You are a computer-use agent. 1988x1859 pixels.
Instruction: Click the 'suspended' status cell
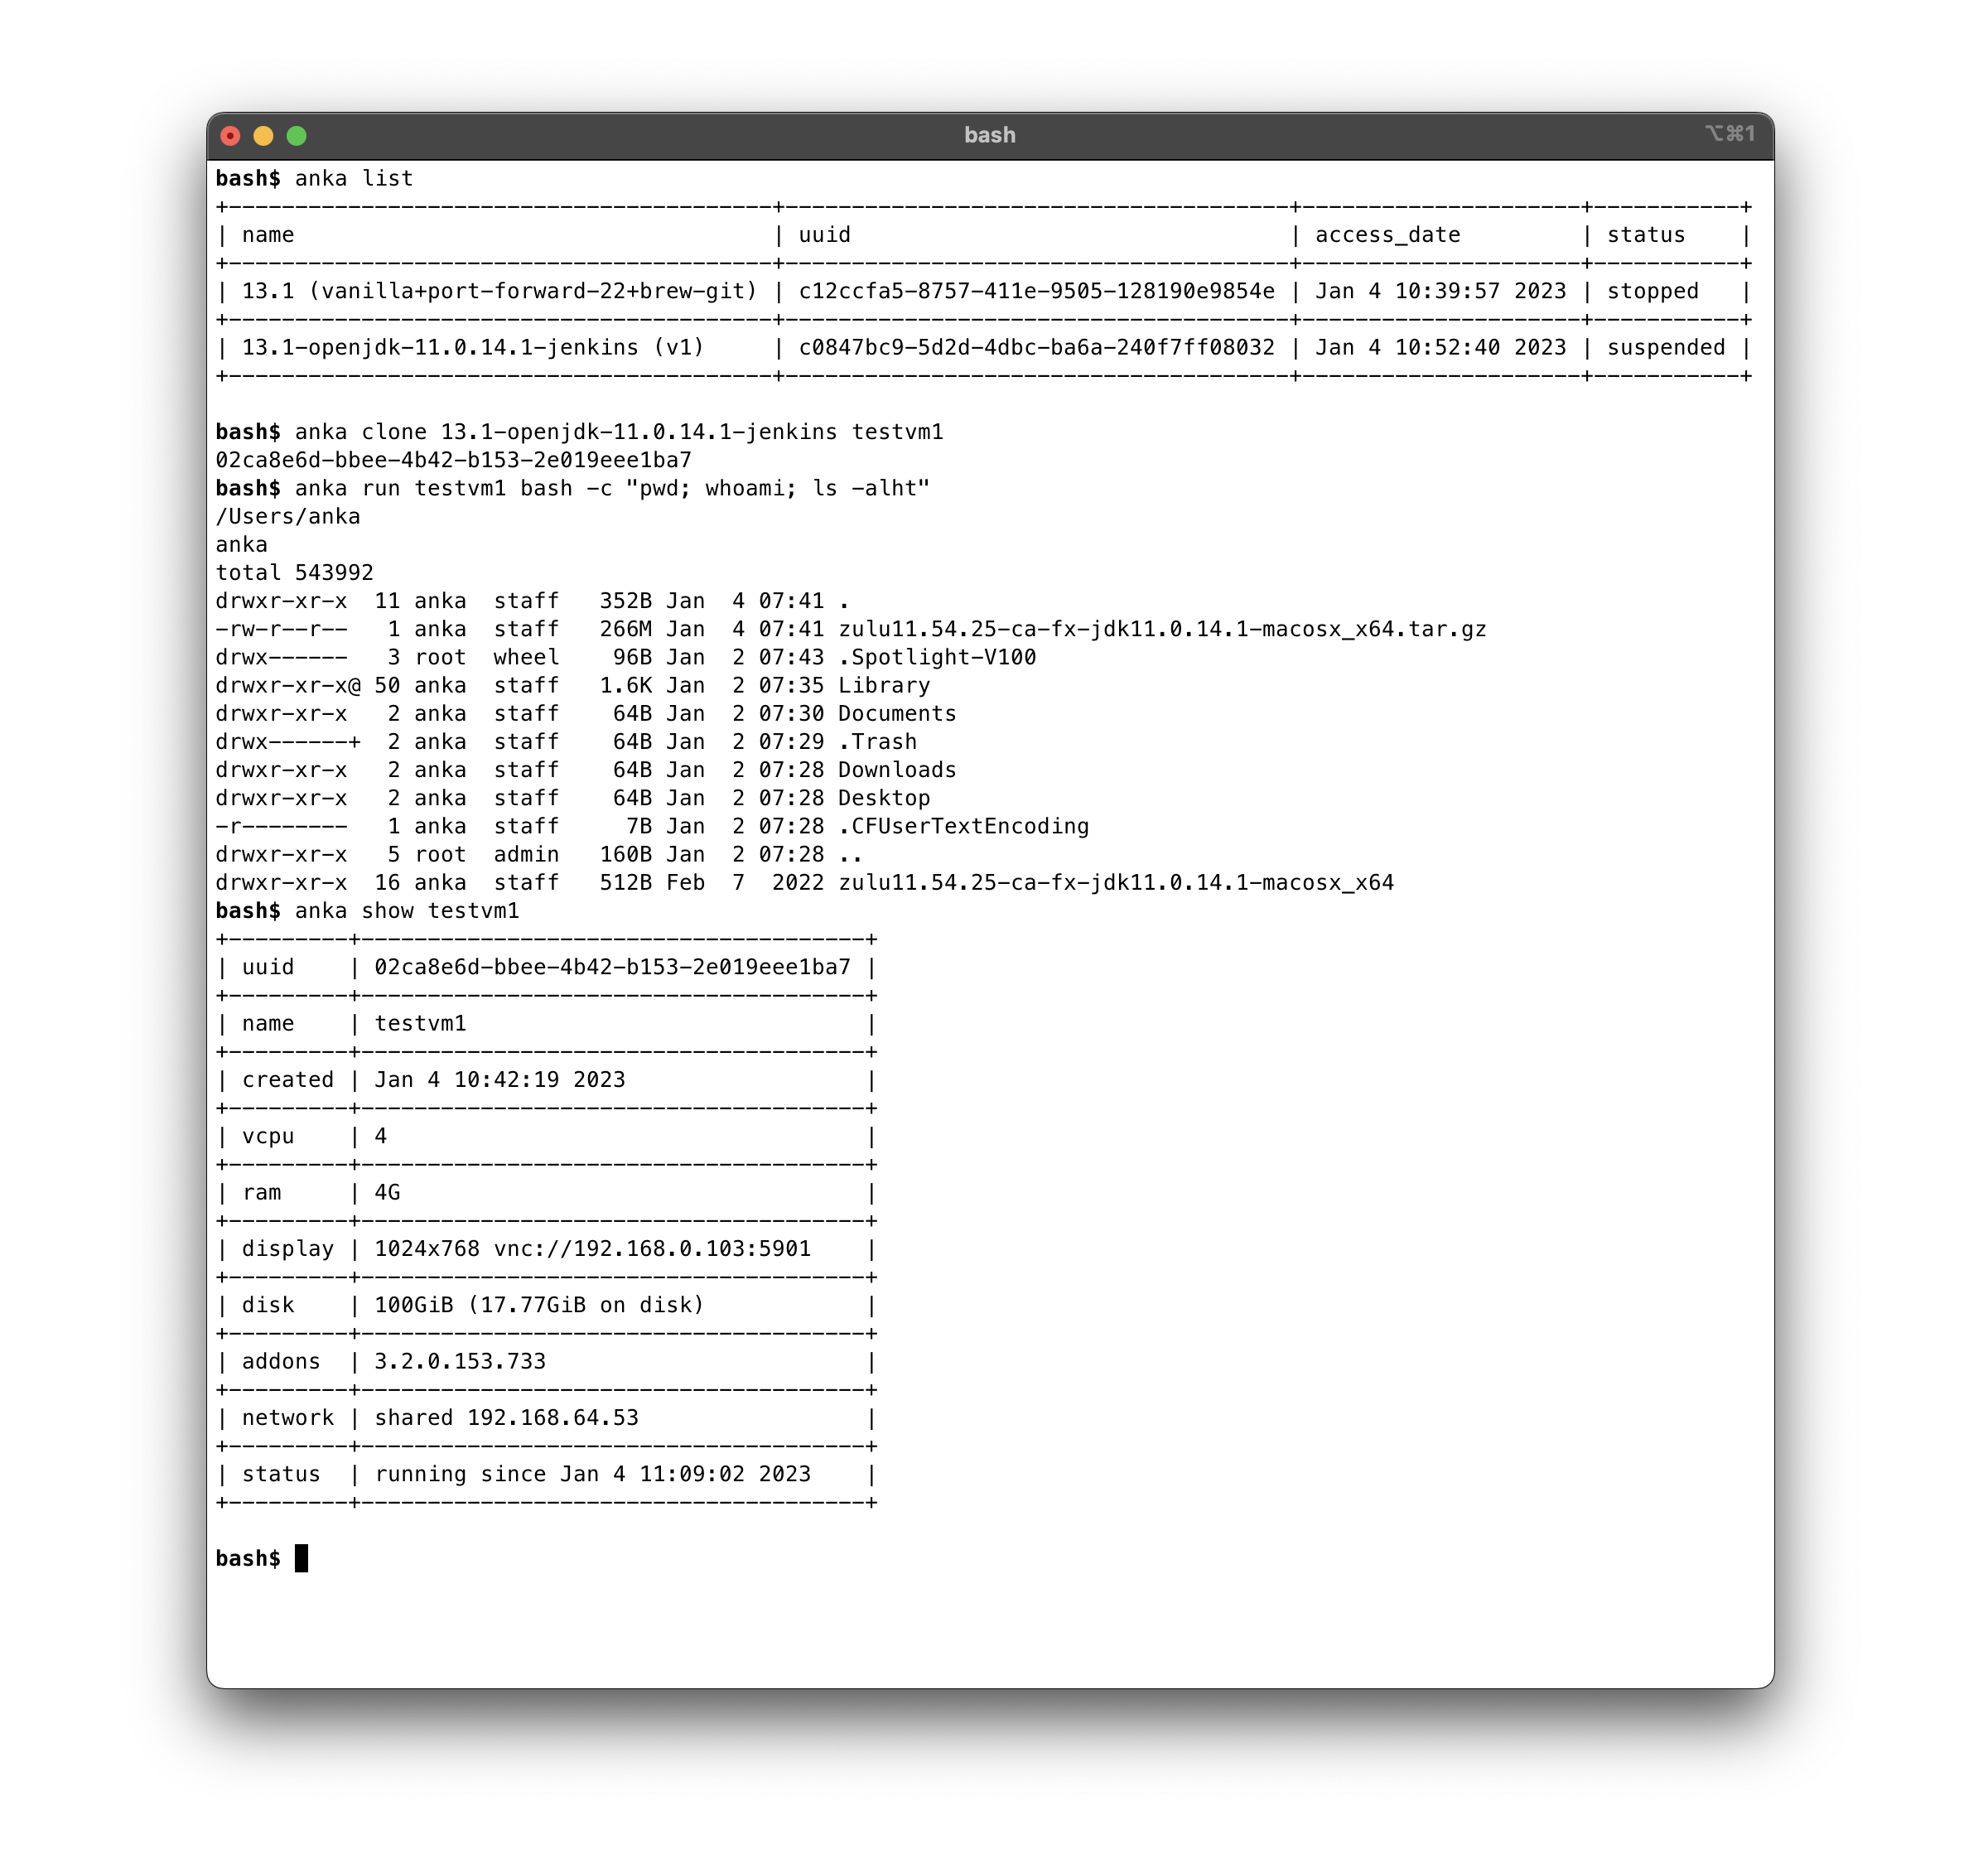click(x=1665, y=347)
